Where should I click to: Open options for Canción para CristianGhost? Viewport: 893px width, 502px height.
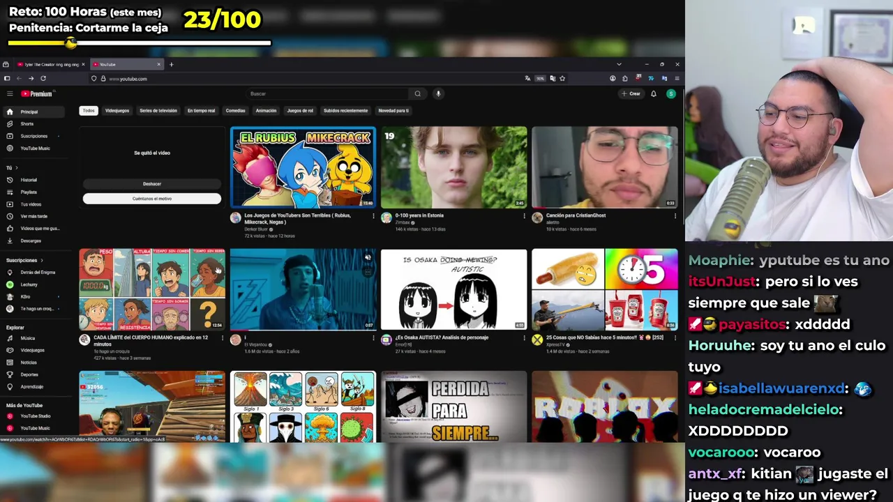[675, 215]
